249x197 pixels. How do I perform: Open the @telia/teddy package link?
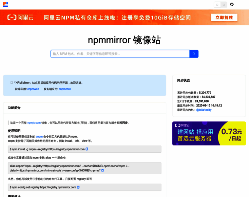[x=204, y=110]
